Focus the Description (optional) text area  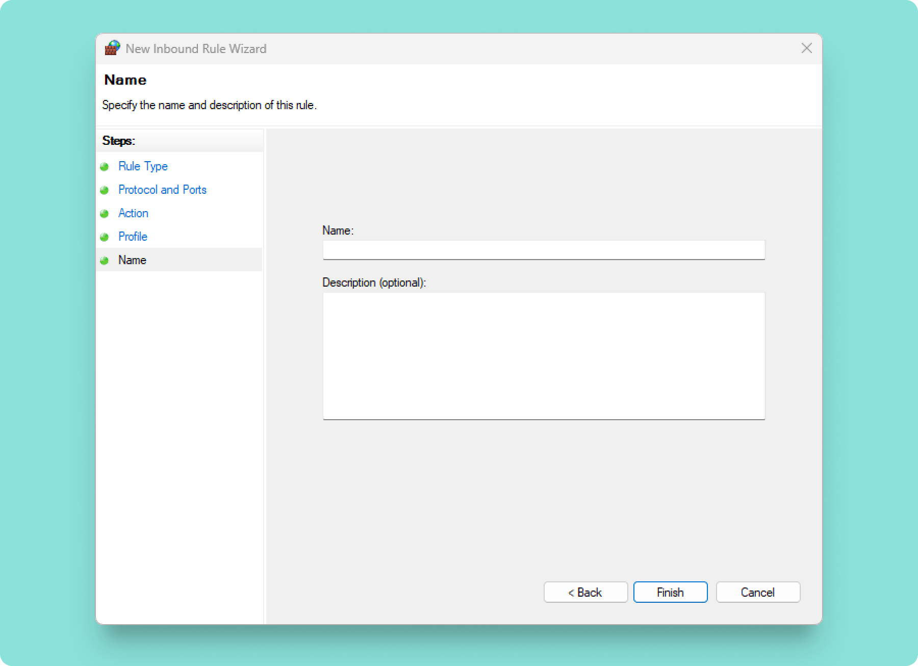(544, 356)
